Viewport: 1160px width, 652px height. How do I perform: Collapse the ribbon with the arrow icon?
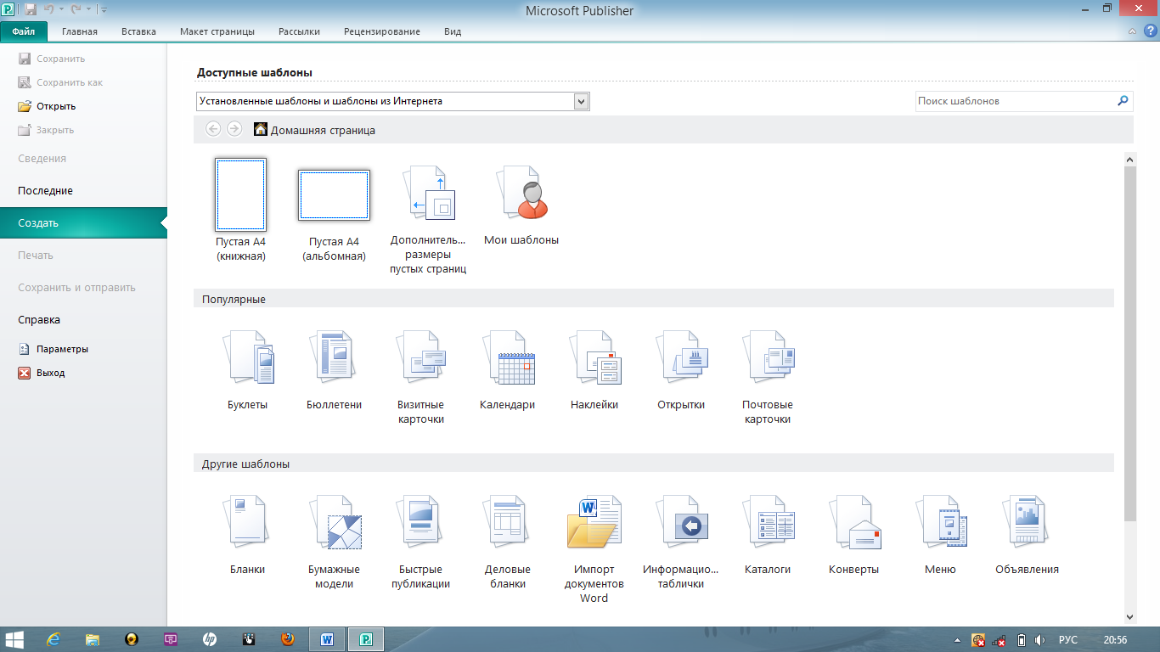[x=1132, y=31]
